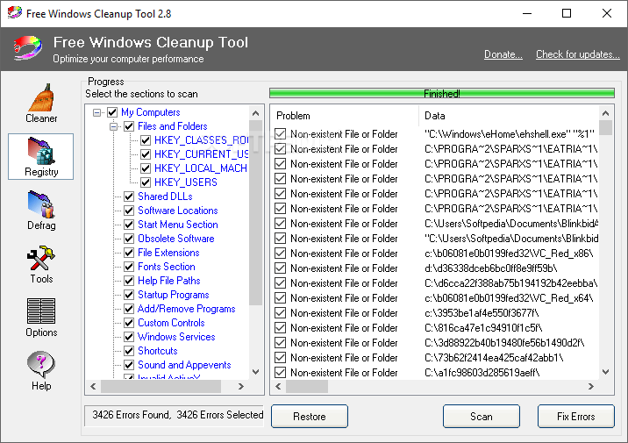Click the Fix Errors button
The width and height of the screenshot is (628, 443).
(575, 416)
